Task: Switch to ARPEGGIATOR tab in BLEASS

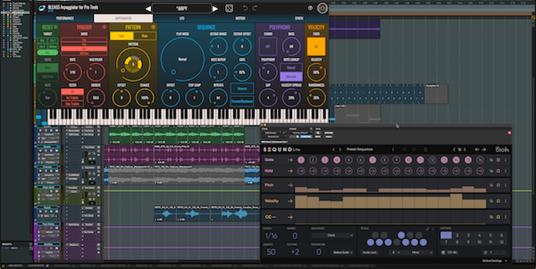Action: pos(123,18)
